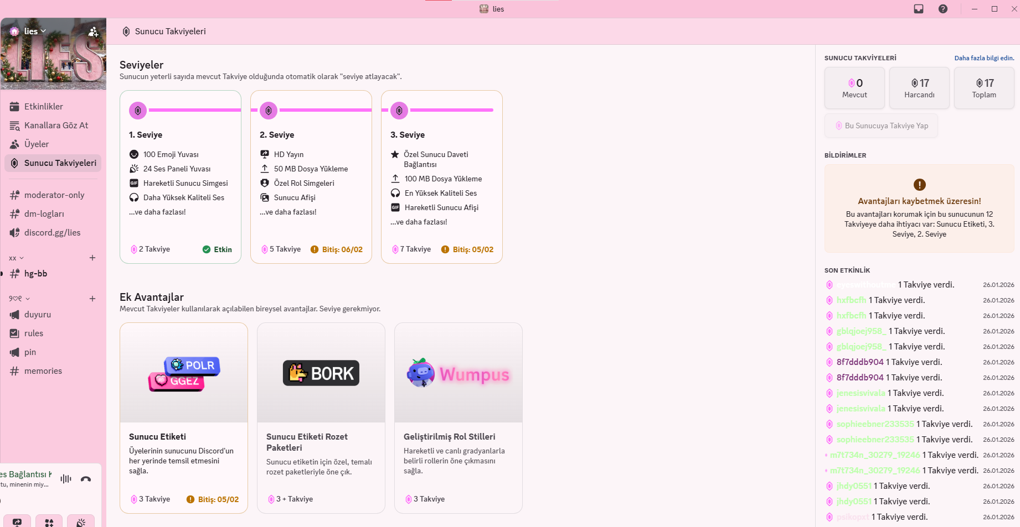
Task: Click the boost gem icon beside Sunucu Takviyeleri in the sidebar
Action: coord(14,163)
